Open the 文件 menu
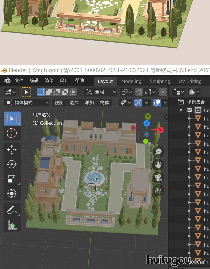This screenshot has width=210, height=269. [x=19, y=81]
